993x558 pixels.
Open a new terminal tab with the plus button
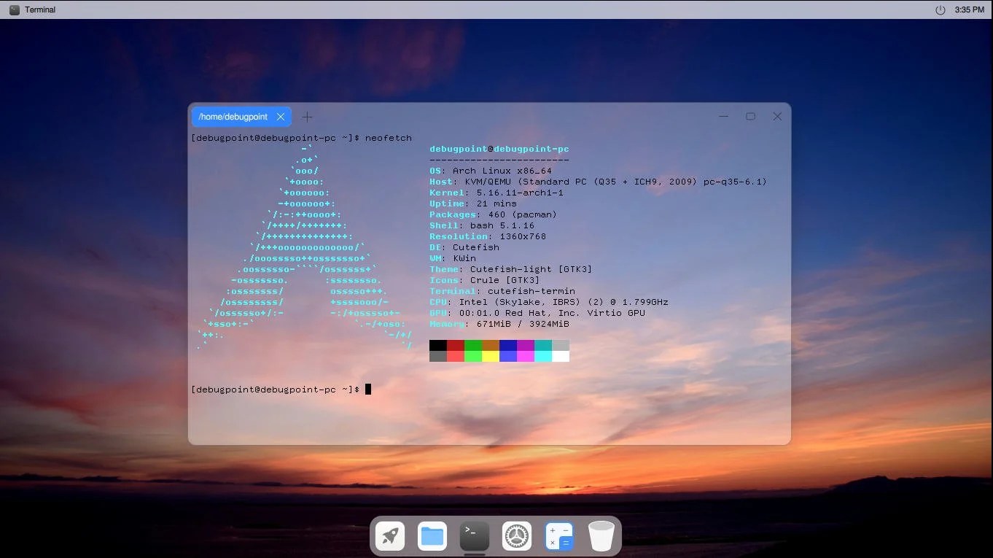307,117
